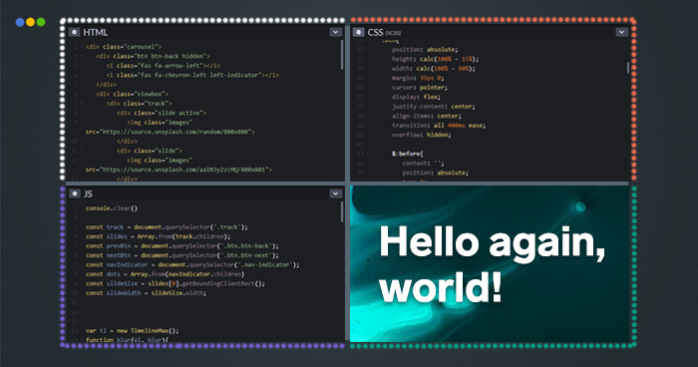Click the "content: ''" CSS line
698x367 pixels.
[x=423, y=164]
